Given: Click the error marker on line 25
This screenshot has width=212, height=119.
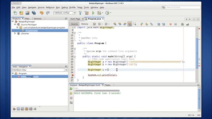Looking at the screenshot, I should coord(73,75).
